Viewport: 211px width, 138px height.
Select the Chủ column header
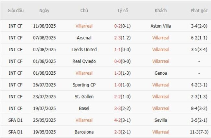(84, 10)
